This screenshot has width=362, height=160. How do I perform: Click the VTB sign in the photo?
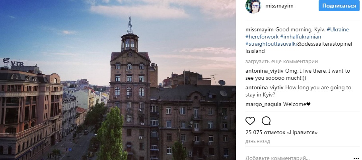13,62
